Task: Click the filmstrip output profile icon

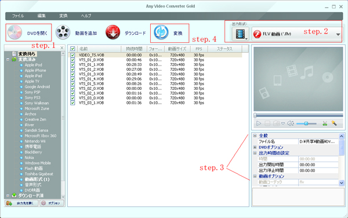Action: tap(240, 34)
